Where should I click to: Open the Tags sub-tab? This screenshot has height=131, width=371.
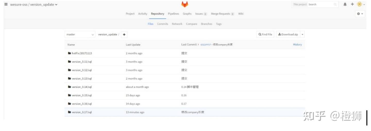point(219,24)
